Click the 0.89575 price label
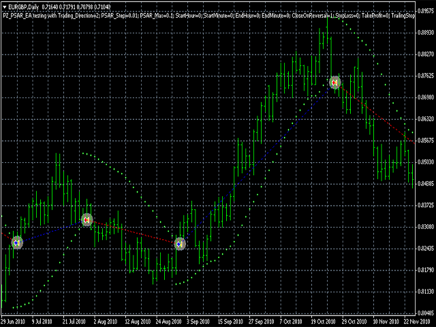 click(x=426, y=11)
